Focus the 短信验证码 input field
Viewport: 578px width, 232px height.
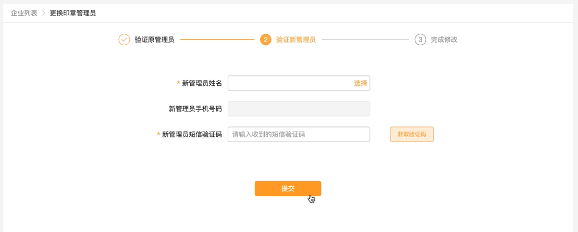[299, 134]
